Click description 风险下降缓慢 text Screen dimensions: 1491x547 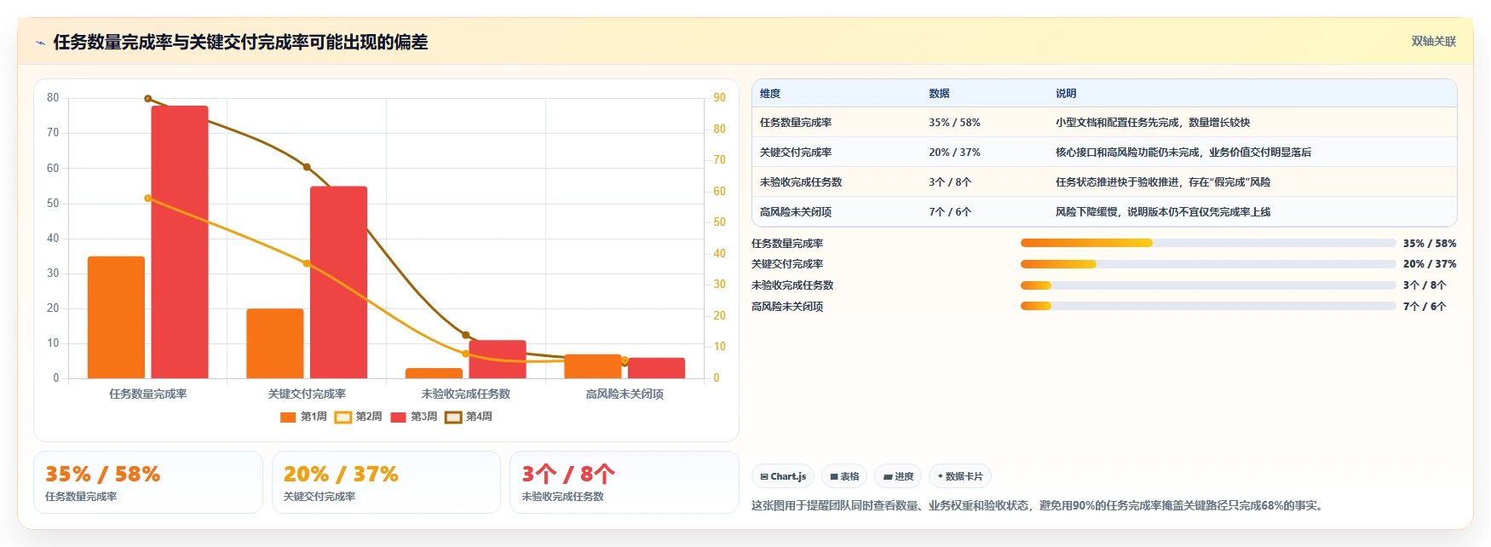click(x=1163, y=212)
